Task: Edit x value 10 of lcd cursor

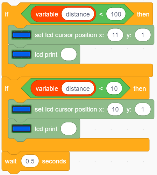Action: tap(115, 109)
